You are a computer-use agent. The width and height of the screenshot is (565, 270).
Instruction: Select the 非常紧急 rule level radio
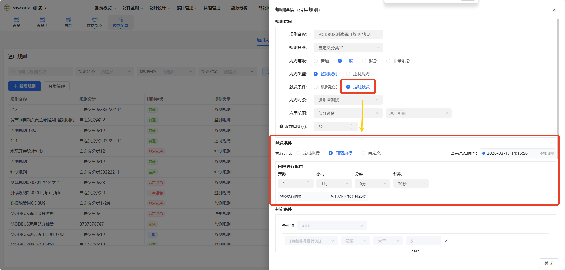[388, 61]
